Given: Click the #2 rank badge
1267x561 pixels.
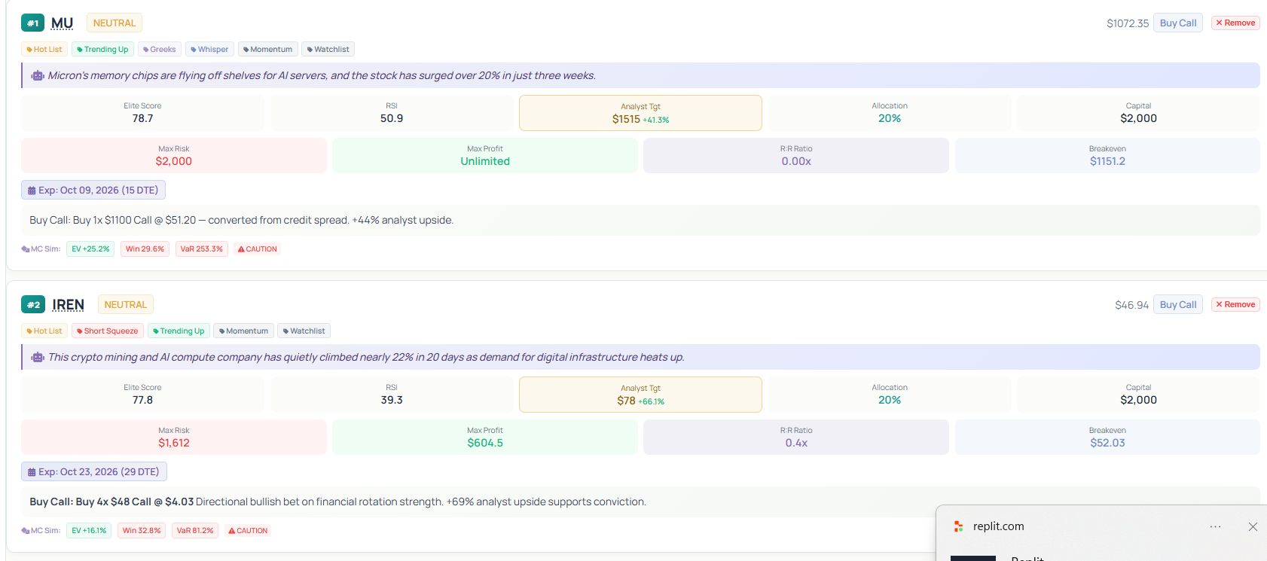Looking at the screenshot, I should pos(33,305).
